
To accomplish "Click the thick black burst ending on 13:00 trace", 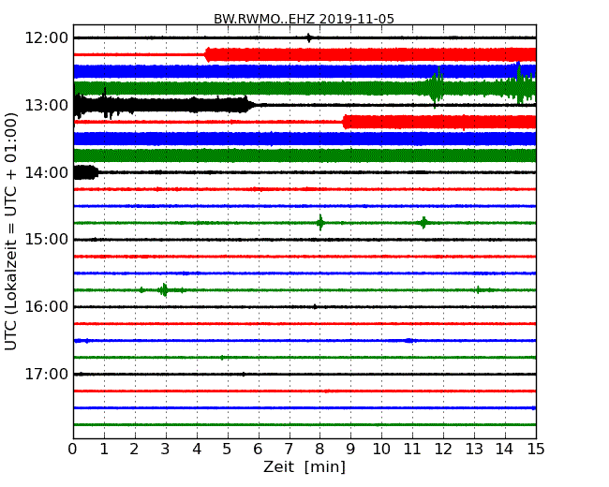I will click(x=165, y=105).
